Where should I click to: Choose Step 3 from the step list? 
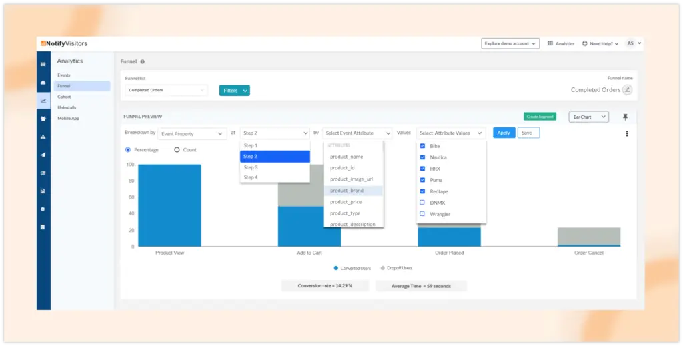point(251,167)
